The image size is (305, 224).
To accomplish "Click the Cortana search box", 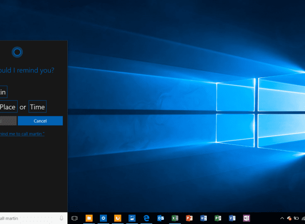I will (33, 218).
